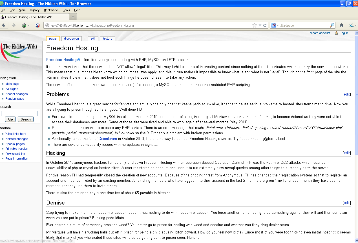Open the Help menu
The image size is (358, 243).
click(77, 10)
